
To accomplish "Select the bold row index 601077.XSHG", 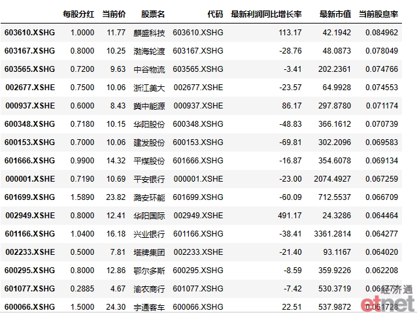I will pyautogui.click(x=30, y=289).
